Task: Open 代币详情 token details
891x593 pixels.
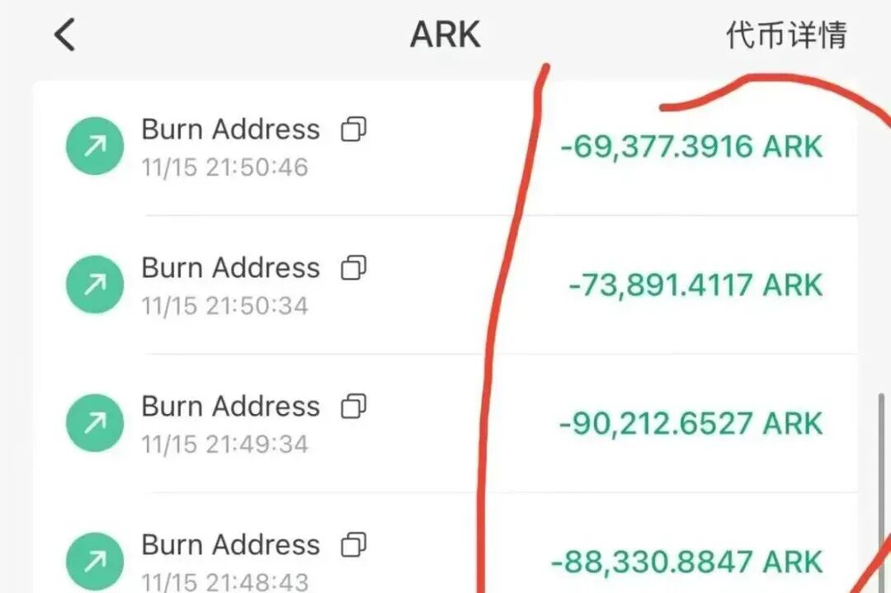Action: pyautogui.click(x=786, y=35)
